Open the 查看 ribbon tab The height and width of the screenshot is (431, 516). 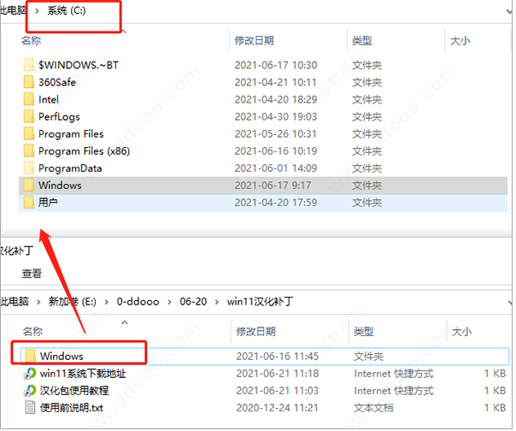(x=32, y=274)
